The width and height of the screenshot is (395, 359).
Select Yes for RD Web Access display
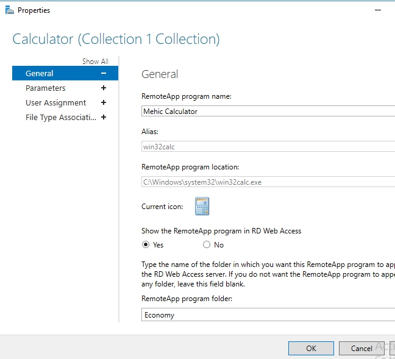pyautogui.click(x=146, y=244)
